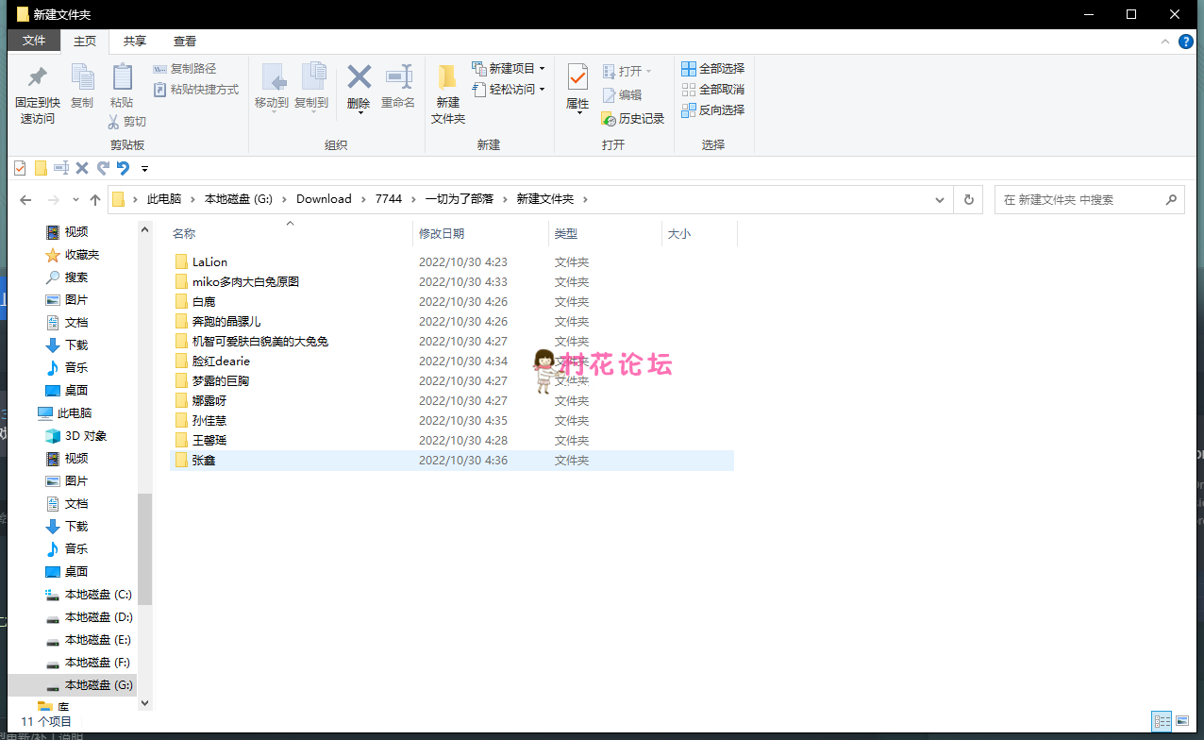The width and height of the screenshot is (1204, 740).
Task: Select Local Disk (C:) in navigation pane
Action: (x=98, y=595)
